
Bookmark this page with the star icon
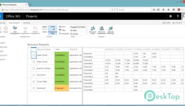[154, 10]
